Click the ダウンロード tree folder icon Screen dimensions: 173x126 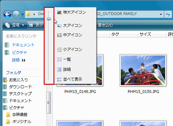(x=5, y=87)
